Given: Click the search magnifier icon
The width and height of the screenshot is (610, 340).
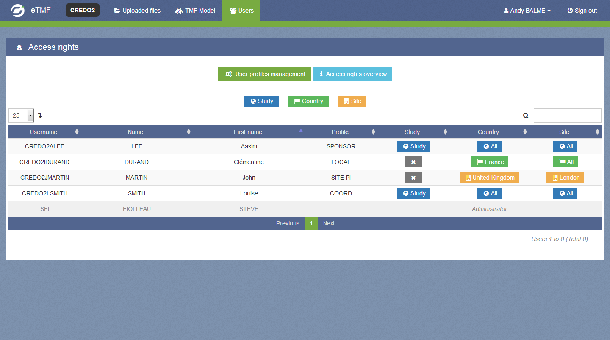Looking at the screenshot, I should 526,115.
